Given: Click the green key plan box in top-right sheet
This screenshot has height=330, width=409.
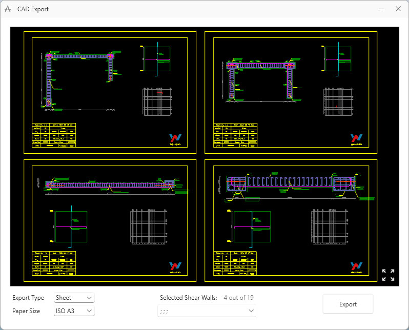Looking at the screenshot, I should (x=338, y=59).
